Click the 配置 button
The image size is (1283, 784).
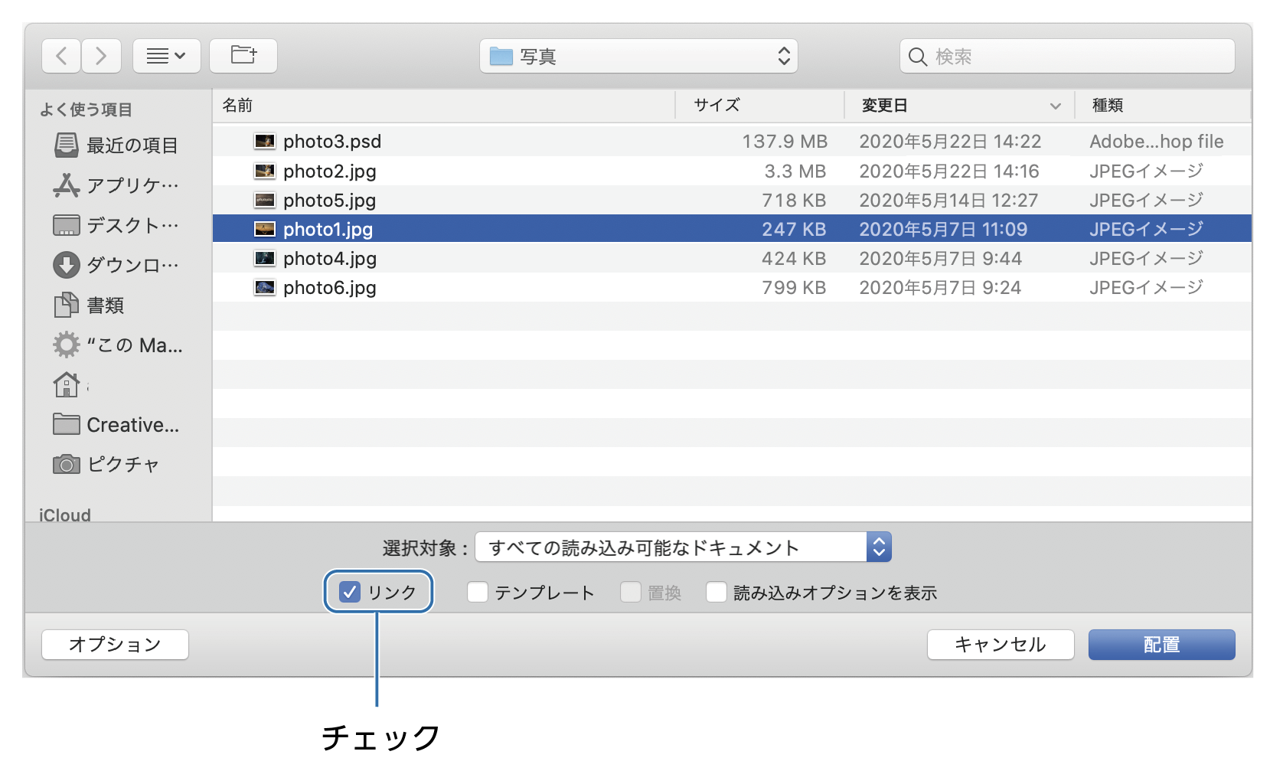(x=1162, y=645)
